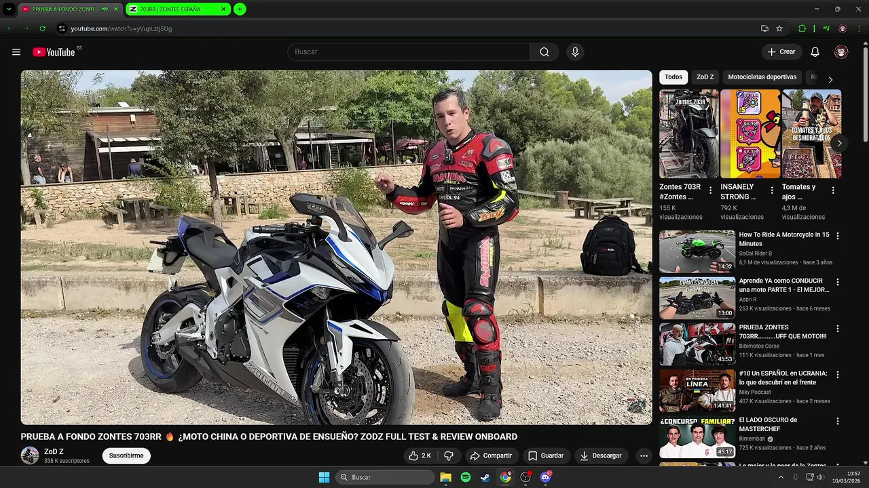
Task: Show hidden system tray icons
Action: pyautogui.click(x=781, y=477)
